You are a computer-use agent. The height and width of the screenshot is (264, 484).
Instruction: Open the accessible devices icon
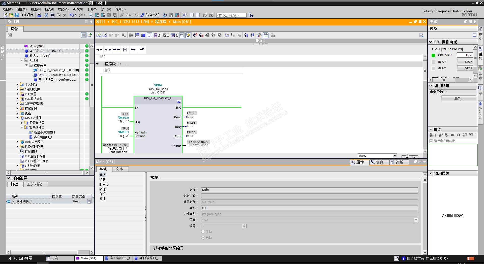tap(165, 15)
